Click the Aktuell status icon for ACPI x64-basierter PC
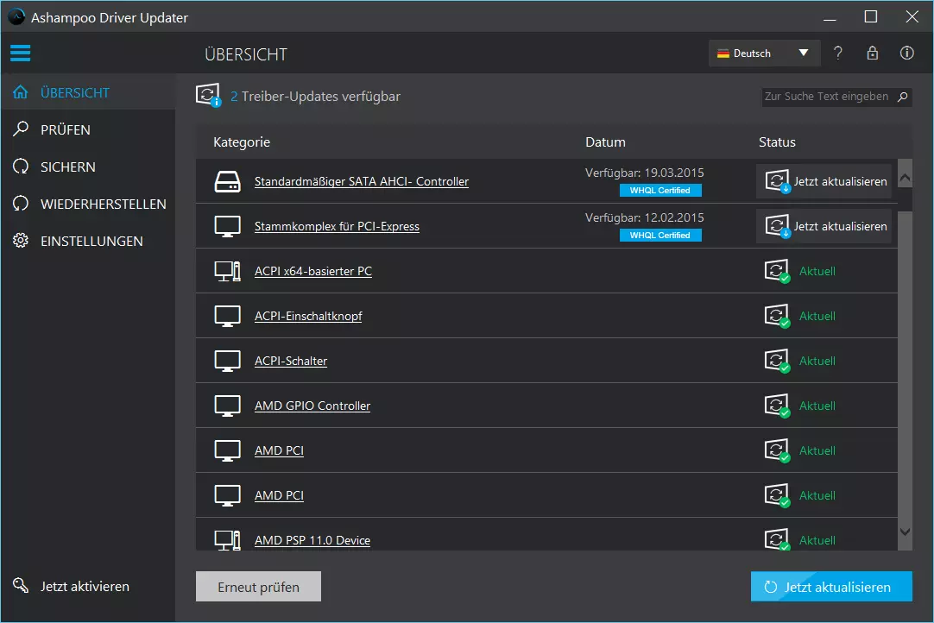This screenshot has width=934, height=623. 778,271
